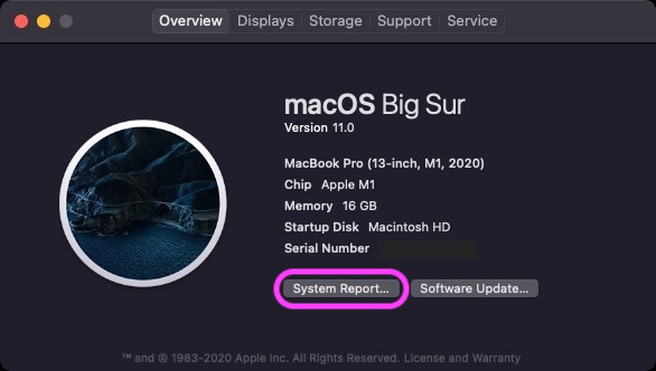Click the redacted Serial Number value
Screen dimensions: 656x371
[x=428, y=249]
